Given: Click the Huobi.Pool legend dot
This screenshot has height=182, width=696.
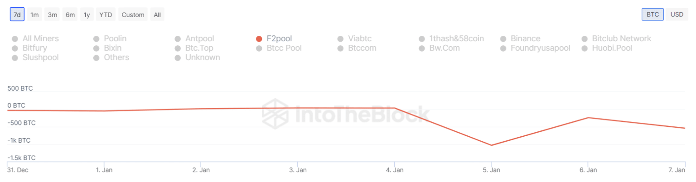Looking at the screenshot, I should point(585,48).
